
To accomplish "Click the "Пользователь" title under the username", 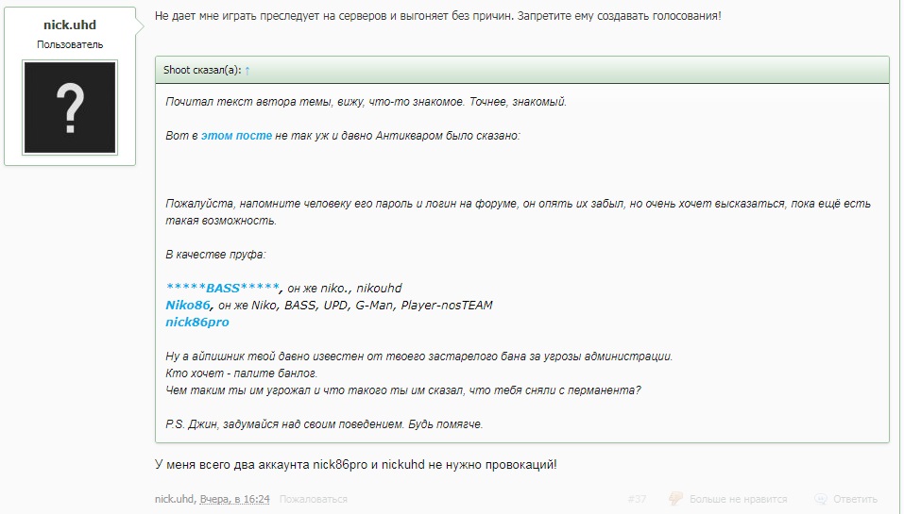I will point(70,44).
